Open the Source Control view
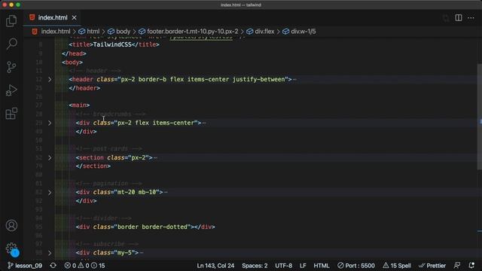This screenshot has height=271, width=482. (x=11, y=67)
